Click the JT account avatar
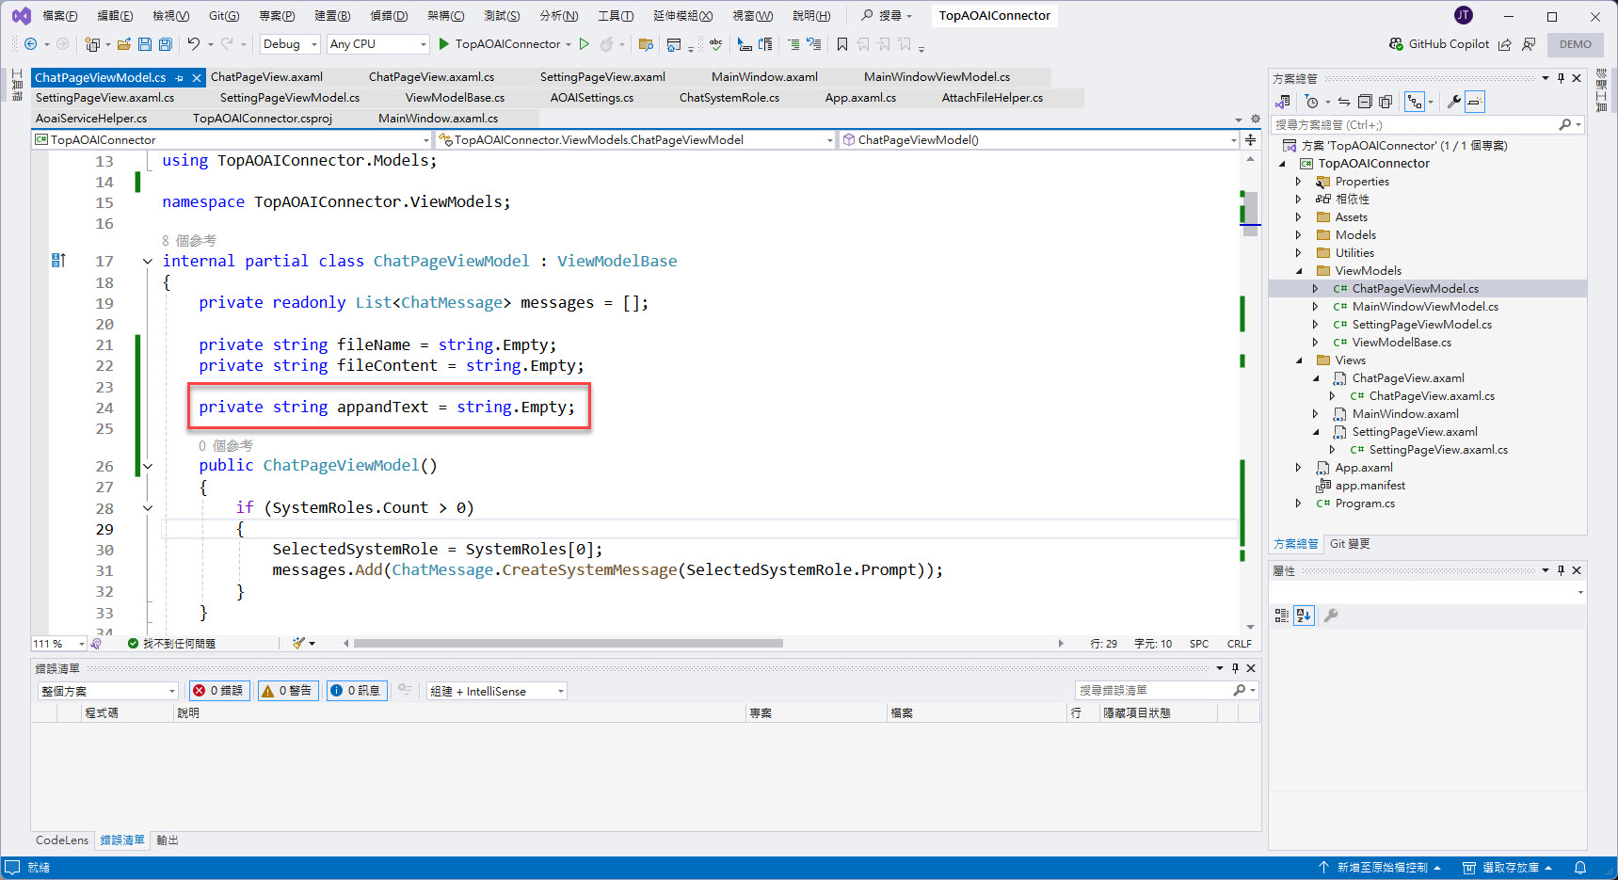The image size is (1618, 880). (x=1464, y=15)
